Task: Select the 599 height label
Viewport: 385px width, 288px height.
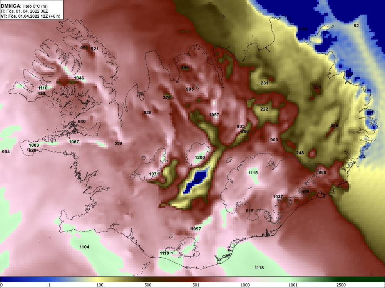Action: 335,126
